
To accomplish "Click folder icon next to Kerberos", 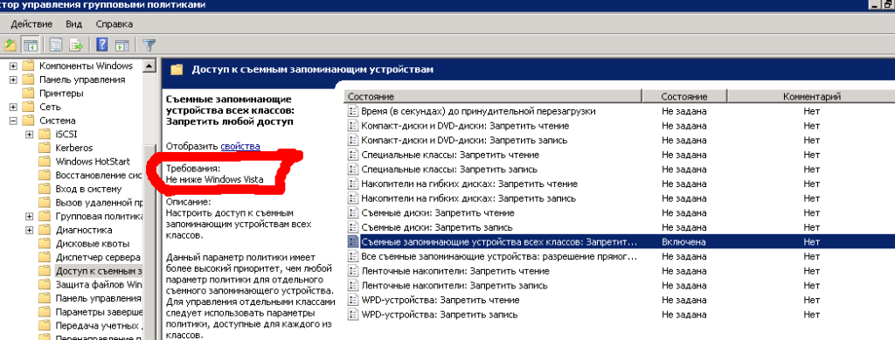I will pos(45,148).
